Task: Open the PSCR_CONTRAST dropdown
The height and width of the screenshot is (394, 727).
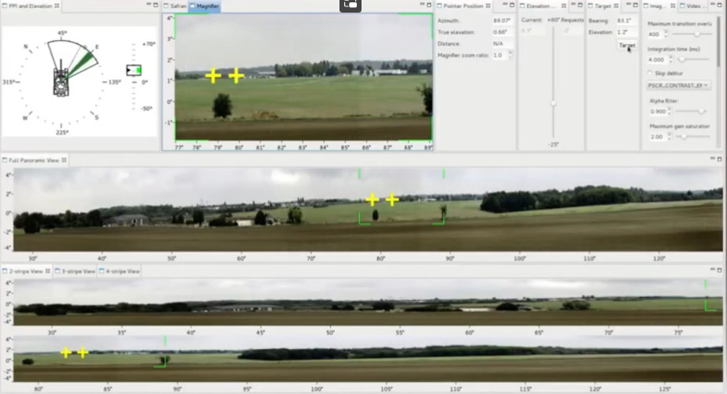Action: [x=678, y=85]
